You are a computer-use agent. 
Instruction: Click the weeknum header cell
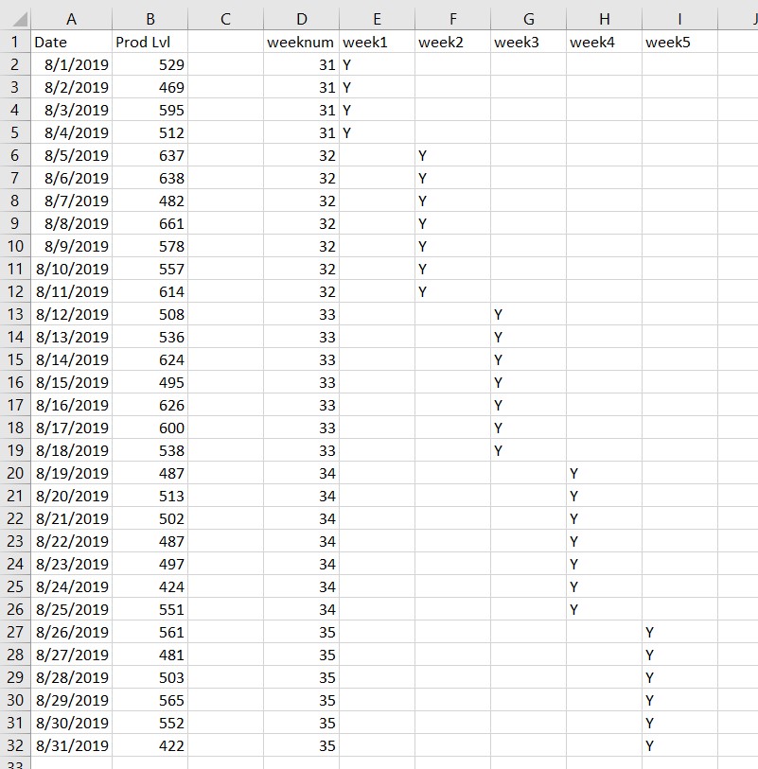pos(301,42)
